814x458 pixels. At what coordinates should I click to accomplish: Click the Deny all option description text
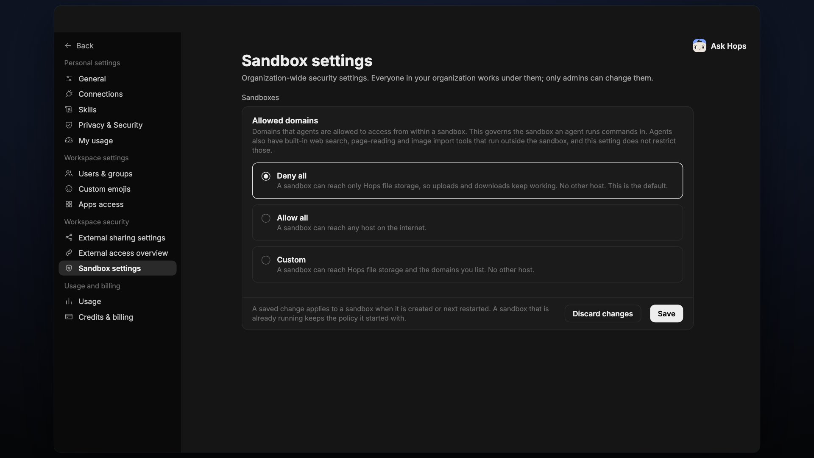tap(472, 186)
